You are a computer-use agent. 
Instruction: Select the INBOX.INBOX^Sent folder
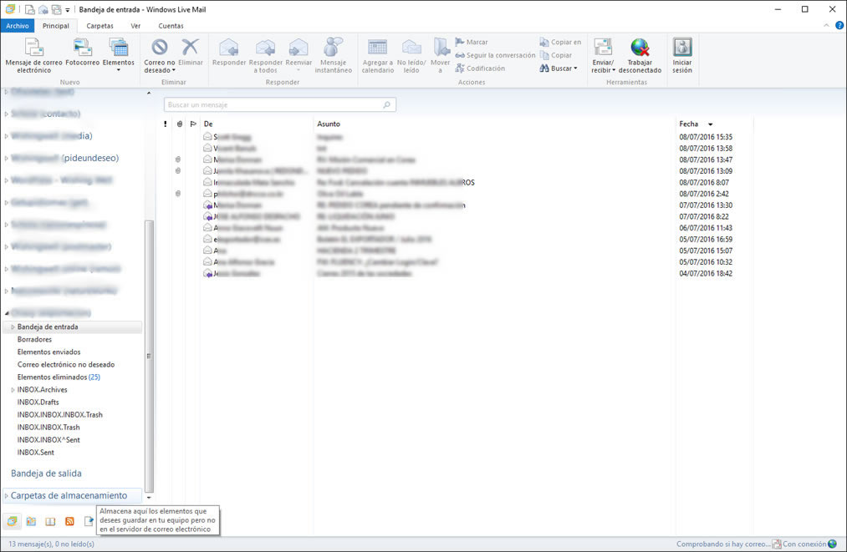[48, 440]
